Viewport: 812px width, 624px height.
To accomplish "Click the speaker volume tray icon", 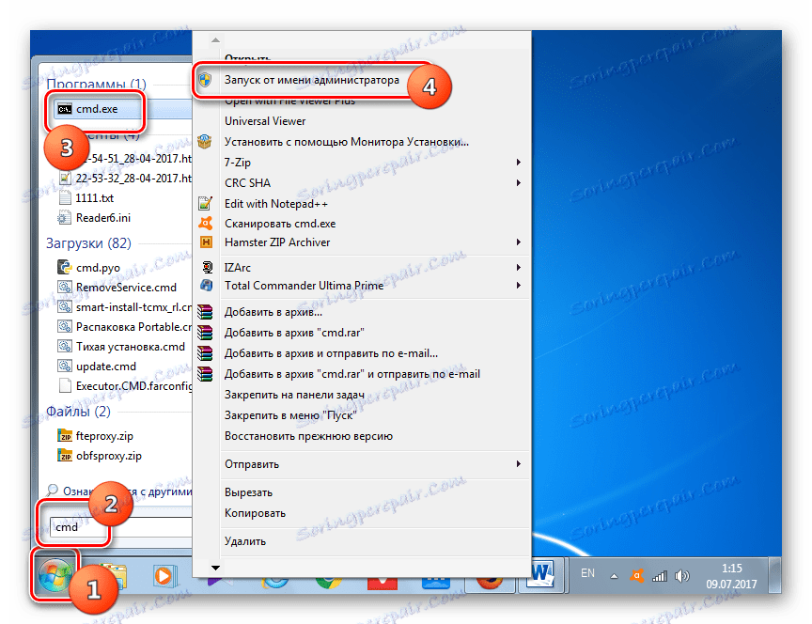I will (x=682, y=576).
